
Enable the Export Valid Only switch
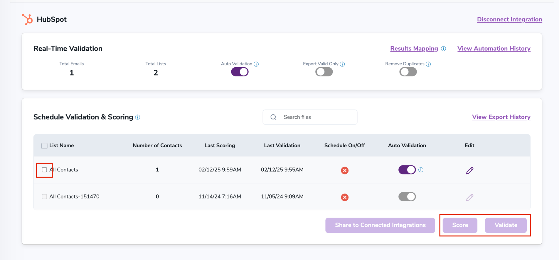(324, 72)
